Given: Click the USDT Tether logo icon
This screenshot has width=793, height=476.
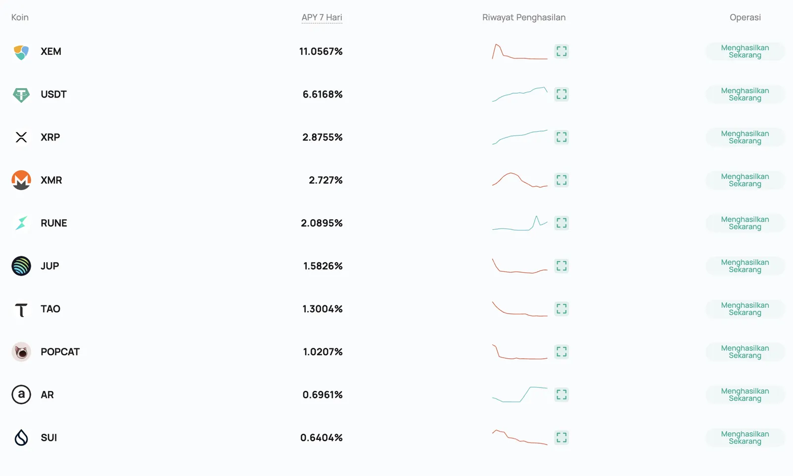Looking at the screenshot, I should (21, 95).
